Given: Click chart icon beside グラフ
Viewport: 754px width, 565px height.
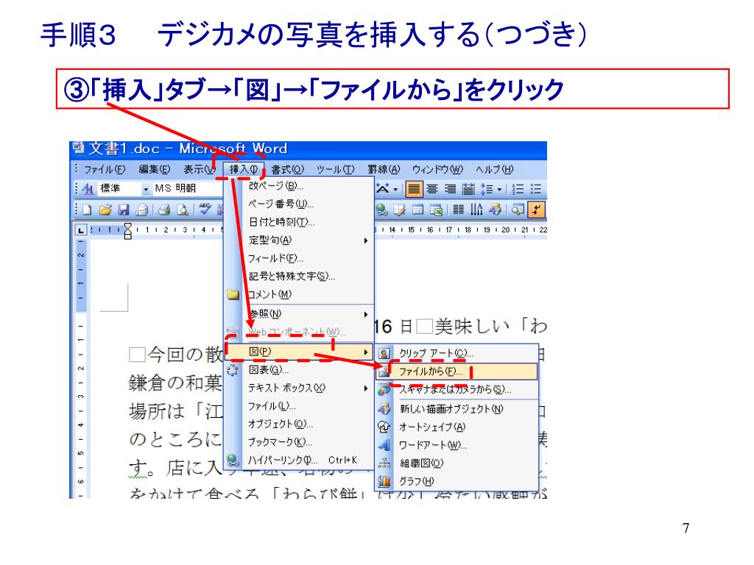Looking at the screenshot, I should point(384,481).
